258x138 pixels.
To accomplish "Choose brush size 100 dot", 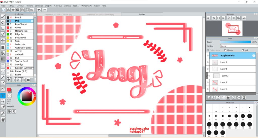I will click(223, 124).
